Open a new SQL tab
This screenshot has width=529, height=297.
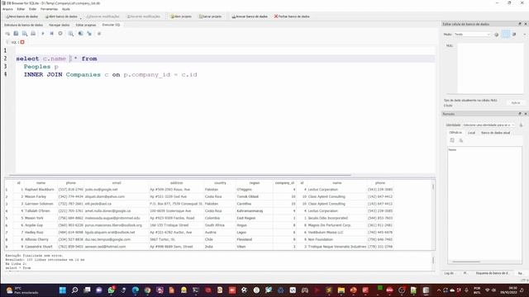click(7, 34)
